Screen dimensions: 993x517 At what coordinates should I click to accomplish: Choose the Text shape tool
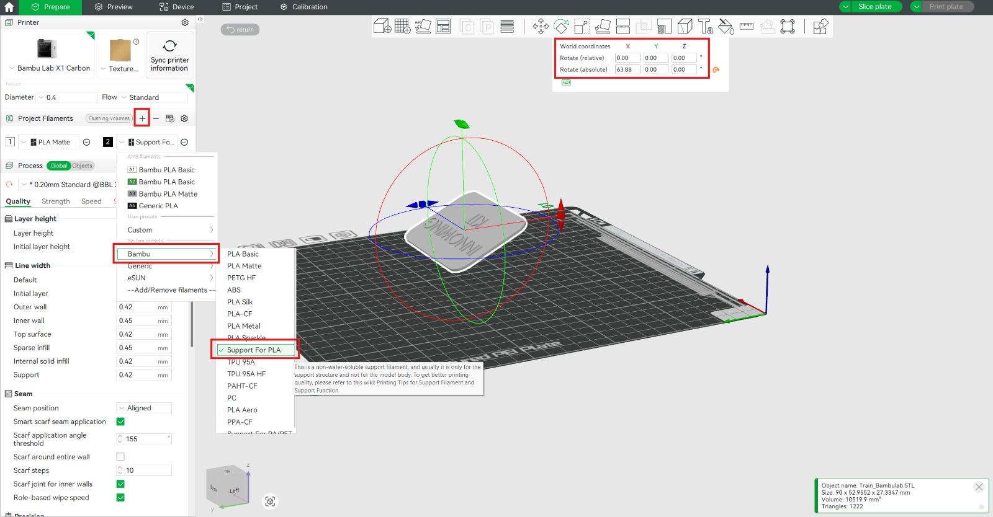click(x=705, y=26)
